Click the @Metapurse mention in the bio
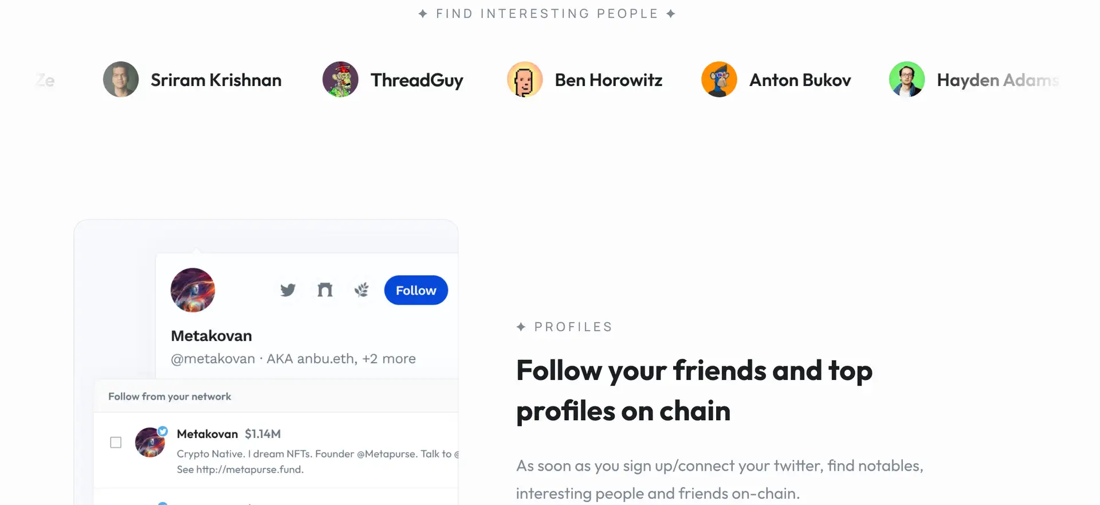The width and height of the screenshot is (1100, 505). (387, 454)
